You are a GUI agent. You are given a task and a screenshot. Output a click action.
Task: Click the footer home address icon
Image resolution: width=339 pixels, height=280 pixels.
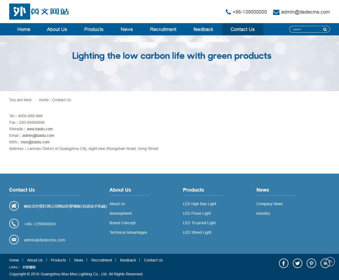pyautogui.click(x=14, y=206)
